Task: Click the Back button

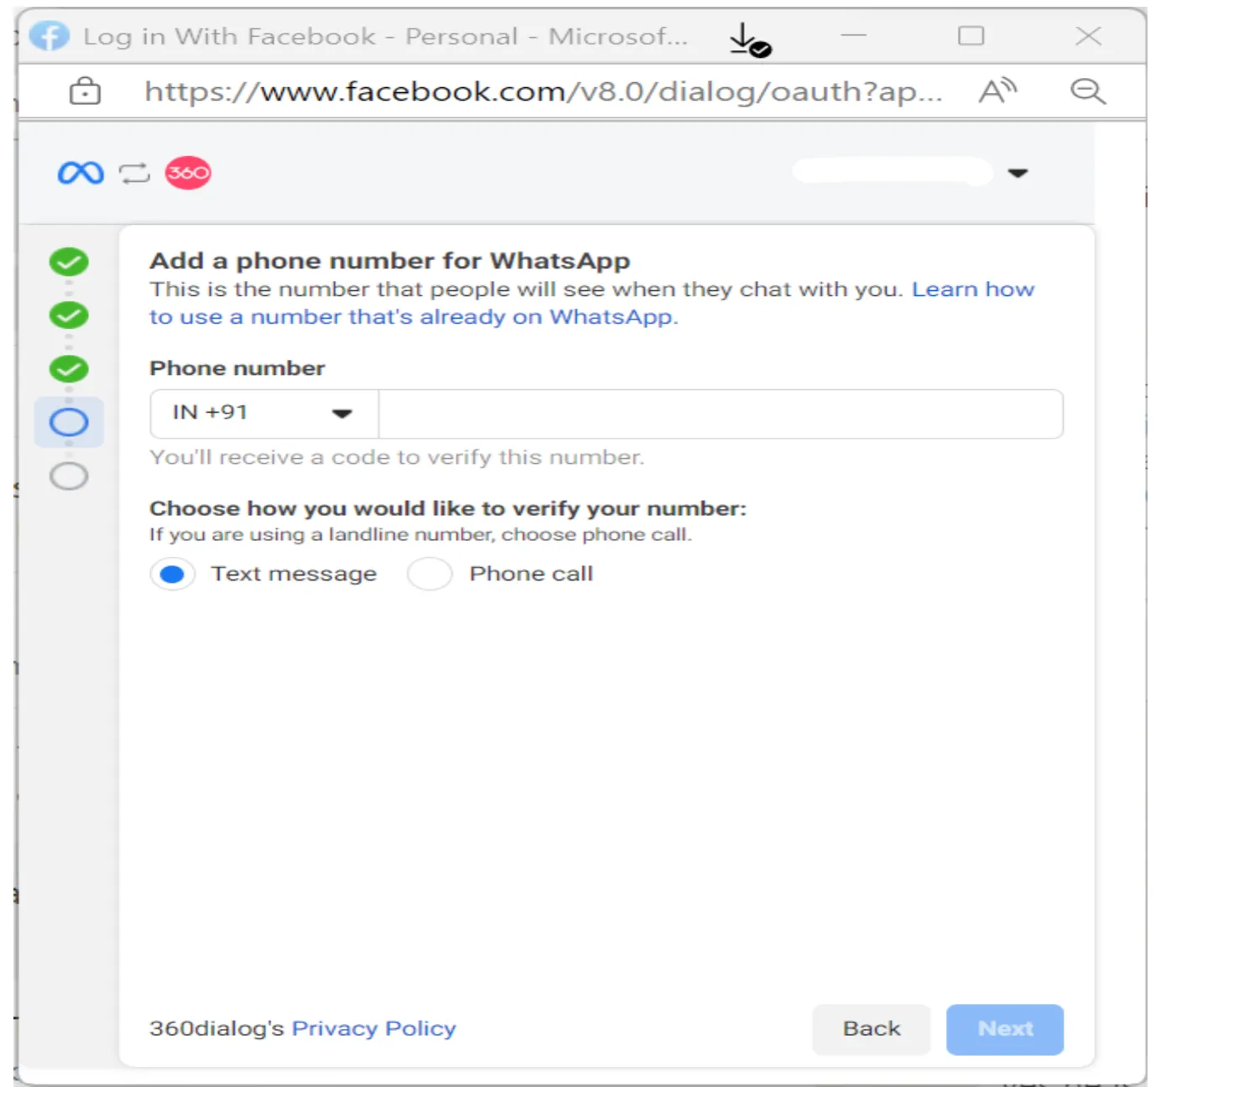Action: tap(872, 1029)
